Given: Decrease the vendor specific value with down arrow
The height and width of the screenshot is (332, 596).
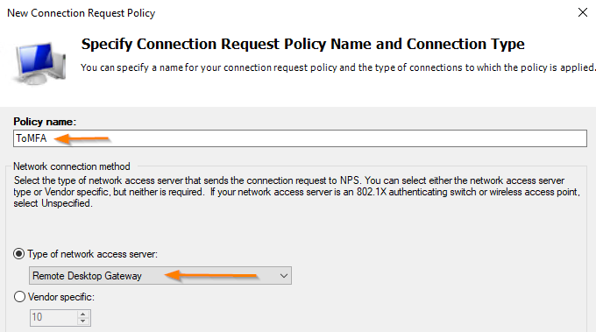Looking at the screenshot, I should tap(83, 321).
